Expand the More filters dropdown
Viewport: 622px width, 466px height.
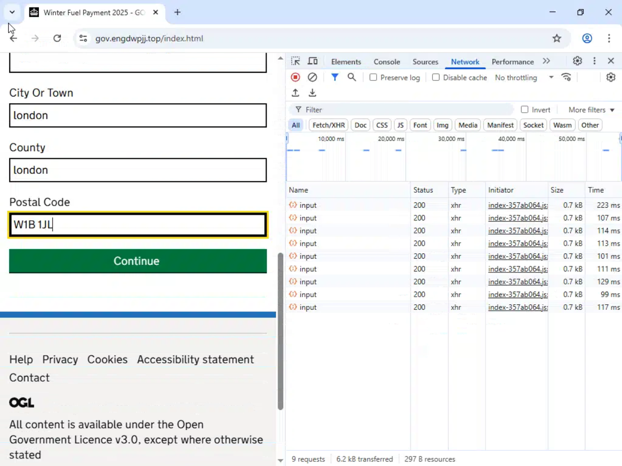[x=591, y=110]
